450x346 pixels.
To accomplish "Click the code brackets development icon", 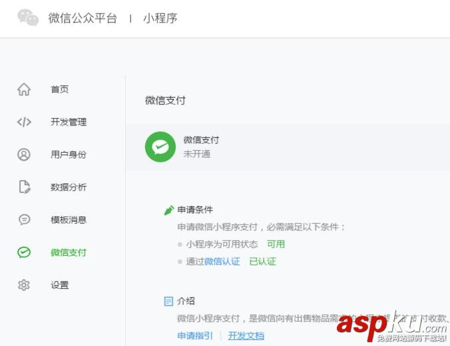I will click(24, 122).
